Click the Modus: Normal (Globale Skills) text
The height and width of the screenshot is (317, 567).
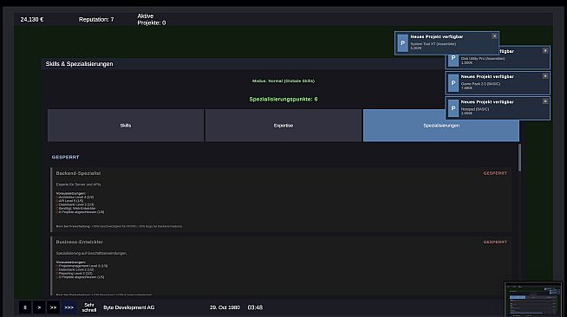[283, 81]
